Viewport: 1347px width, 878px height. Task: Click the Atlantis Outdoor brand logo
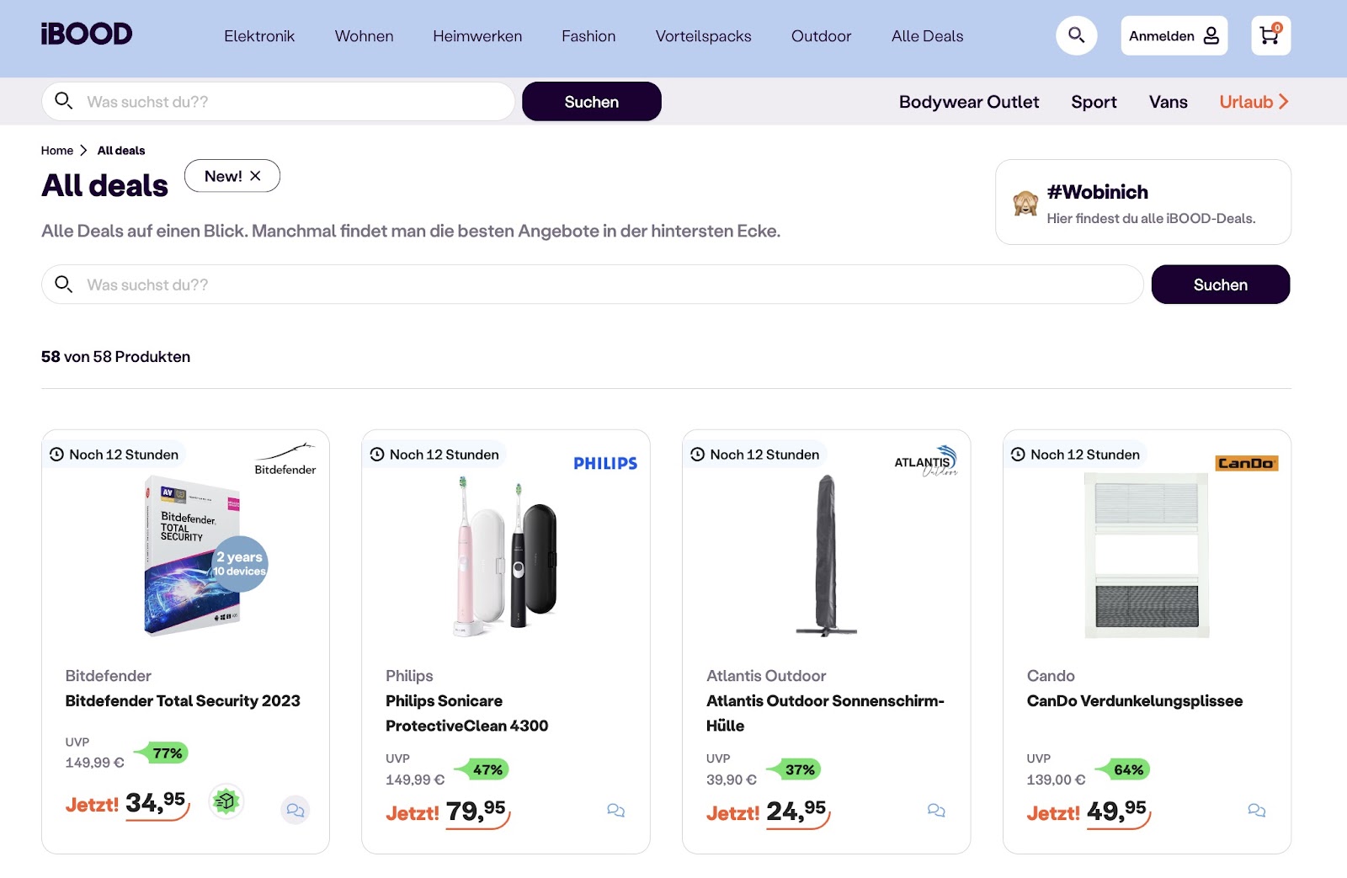tap(926, 461)
